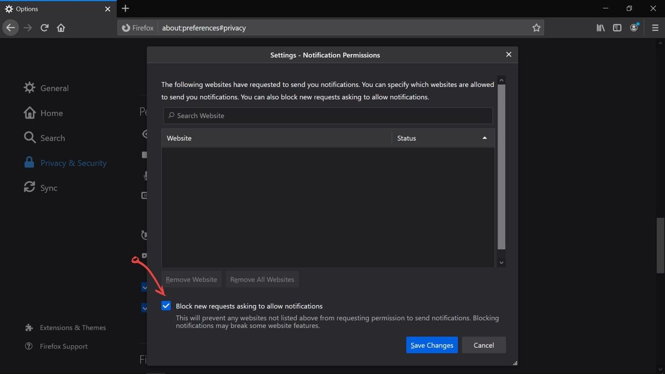The image size is (665, 374).
Task: Click the Back navigation arrow
Action: pos(11,27)
